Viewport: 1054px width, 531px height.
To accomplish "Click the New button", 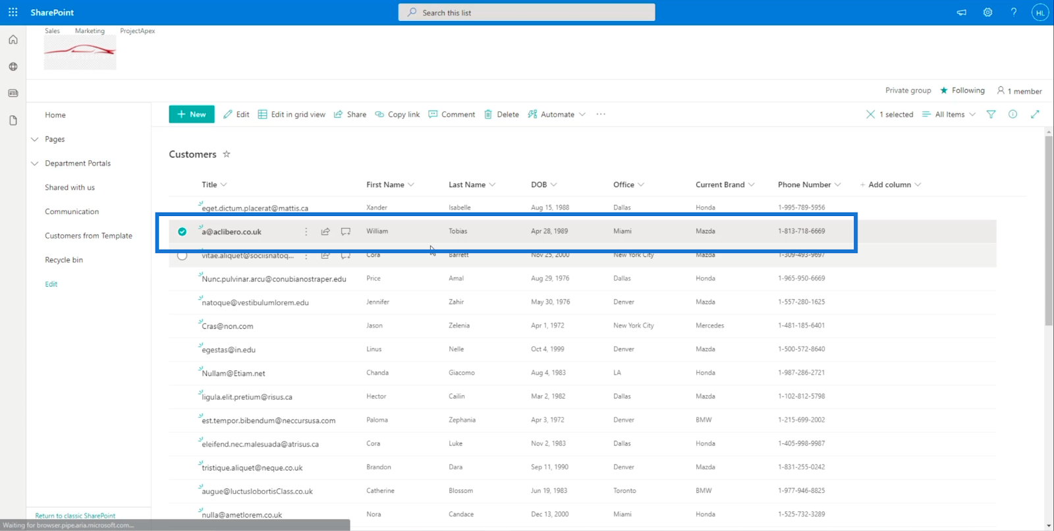I will [x=192, y=115].
